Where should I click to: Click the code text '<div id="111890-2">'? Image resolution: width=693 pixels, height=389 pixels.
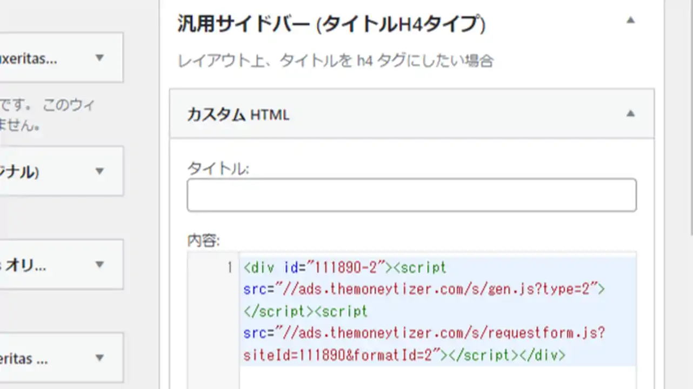[318, 267]
